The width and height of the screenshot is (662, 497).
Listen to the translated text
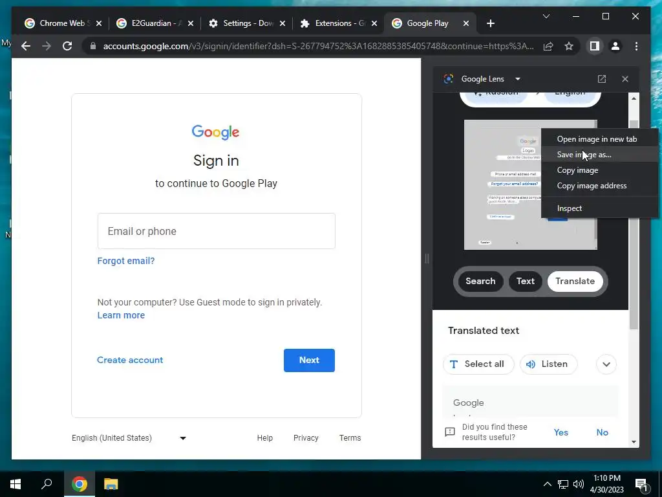coord(548,364)
